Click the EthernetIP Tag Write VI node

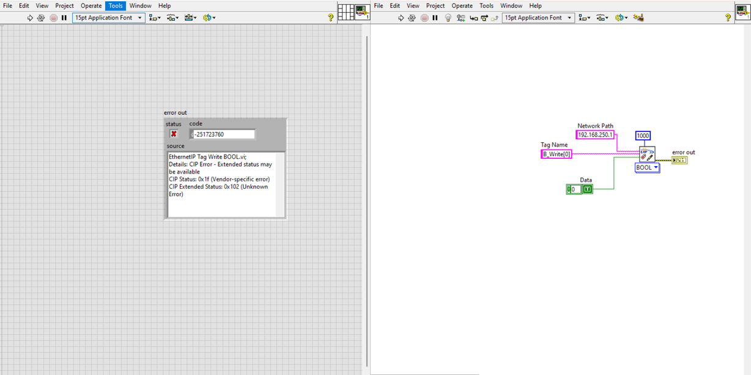click(646, 155)
